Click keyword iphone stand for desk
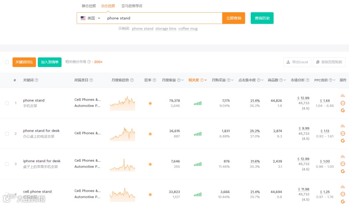Screen dimensions: 349x205 pyautogui.click(x=42, y=161)
